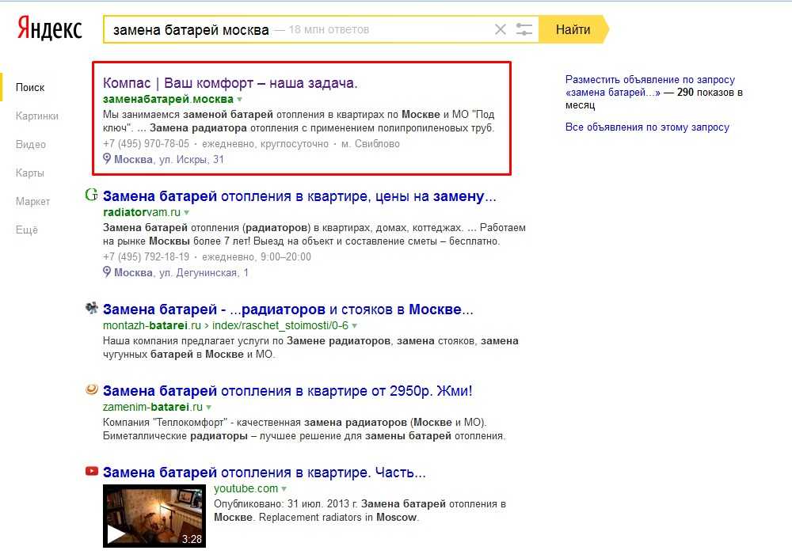Expand dropdown arrow after заменабатарей.москва
Image resolution: width=792 pixels, height=558 pixels.
point(239,100)
